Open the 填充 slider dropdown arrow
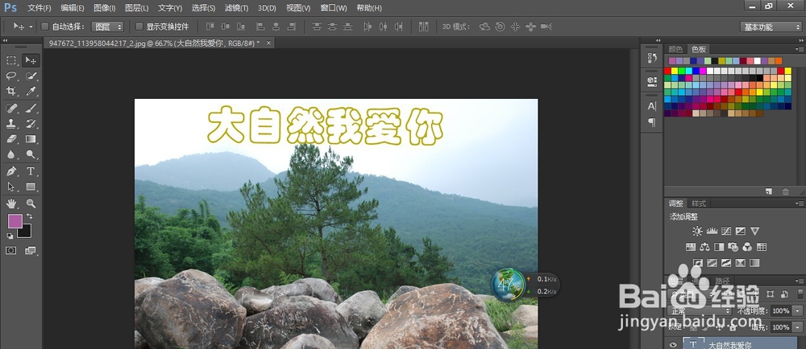The image size is (806, 349). pos(797,326)
